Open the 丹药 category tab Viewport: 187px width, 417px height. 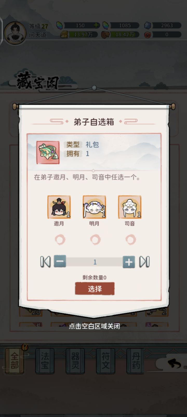[x=136, y=361]
